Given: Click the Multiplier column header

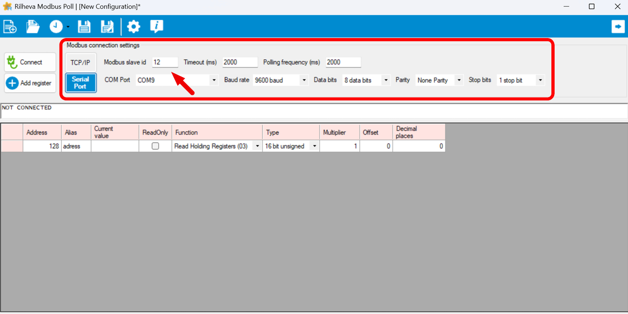Looking at the screenshot, I should [339, 132].
